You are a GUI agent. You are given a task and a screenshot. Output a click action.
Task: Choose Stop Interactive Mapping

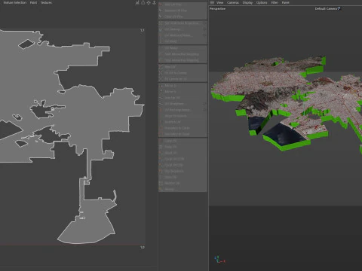183,60
